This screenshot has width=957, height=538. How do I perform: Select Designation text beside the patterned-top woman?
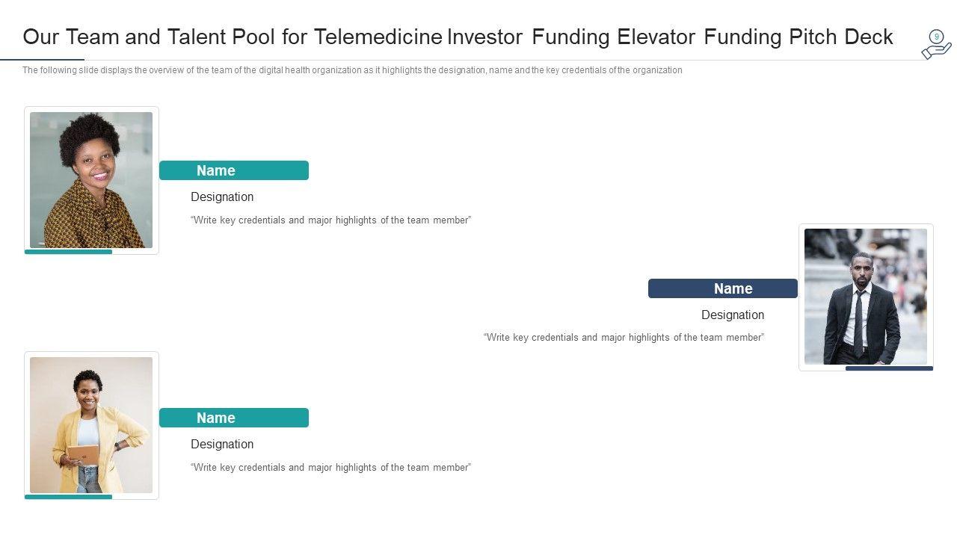tap(222, 197)
